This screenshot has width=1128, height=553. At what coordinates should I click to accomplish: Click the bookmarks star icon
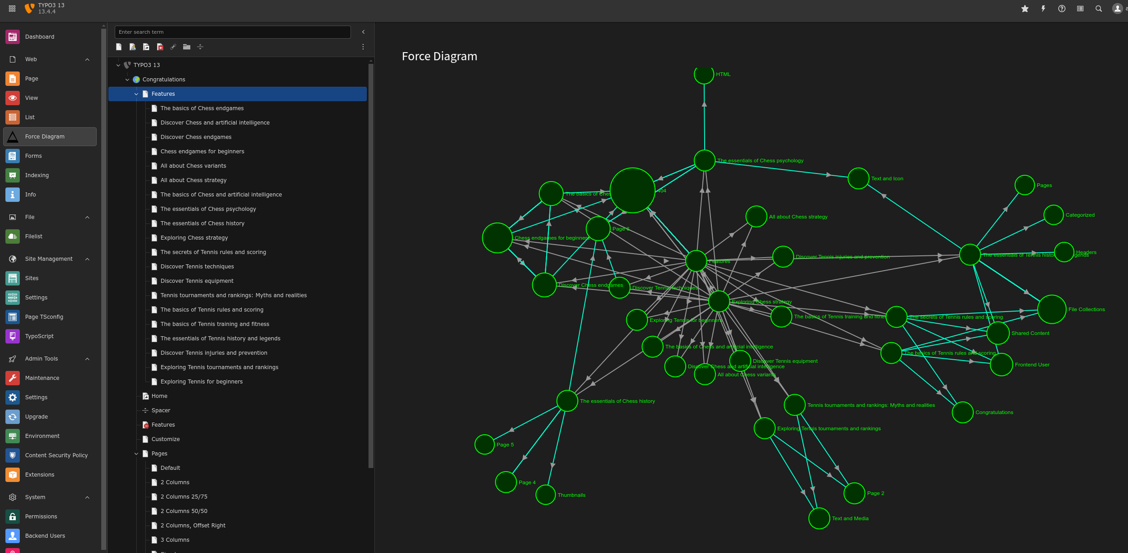click(1025, 9)
